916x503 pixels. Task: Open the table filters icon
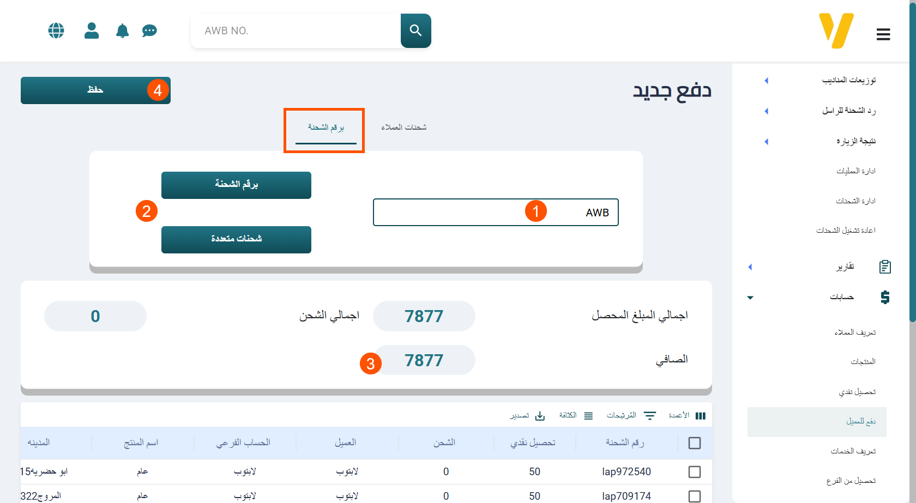[x=650, y=416]
